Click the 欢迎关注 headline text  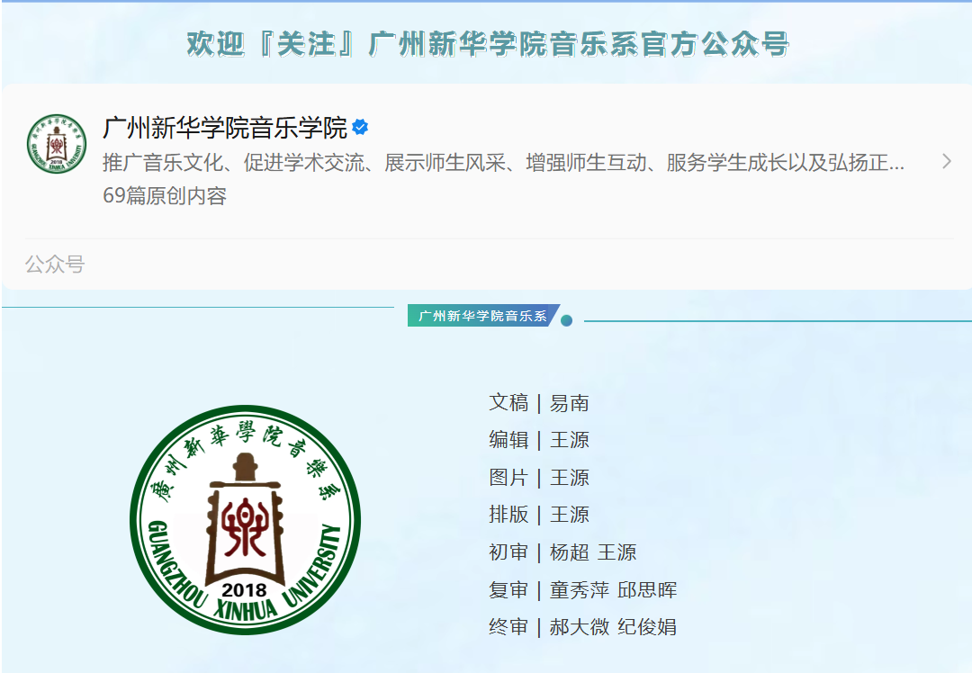[487, 44]
